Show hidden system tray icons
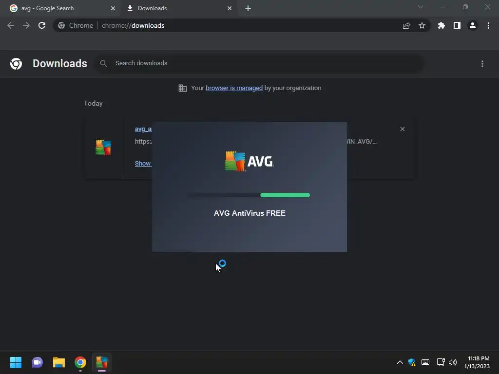Viewport: 499px width, 374px height. 400,362
